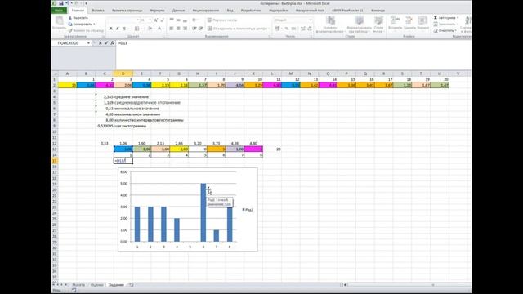Decrease font size with the smaller A icon

pos(162,20)
